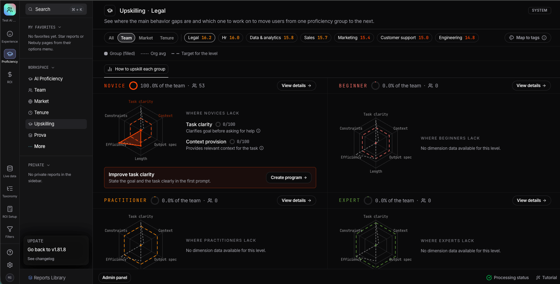Click Create program button
Screen dimensions: 560x284
click(289, 178)
